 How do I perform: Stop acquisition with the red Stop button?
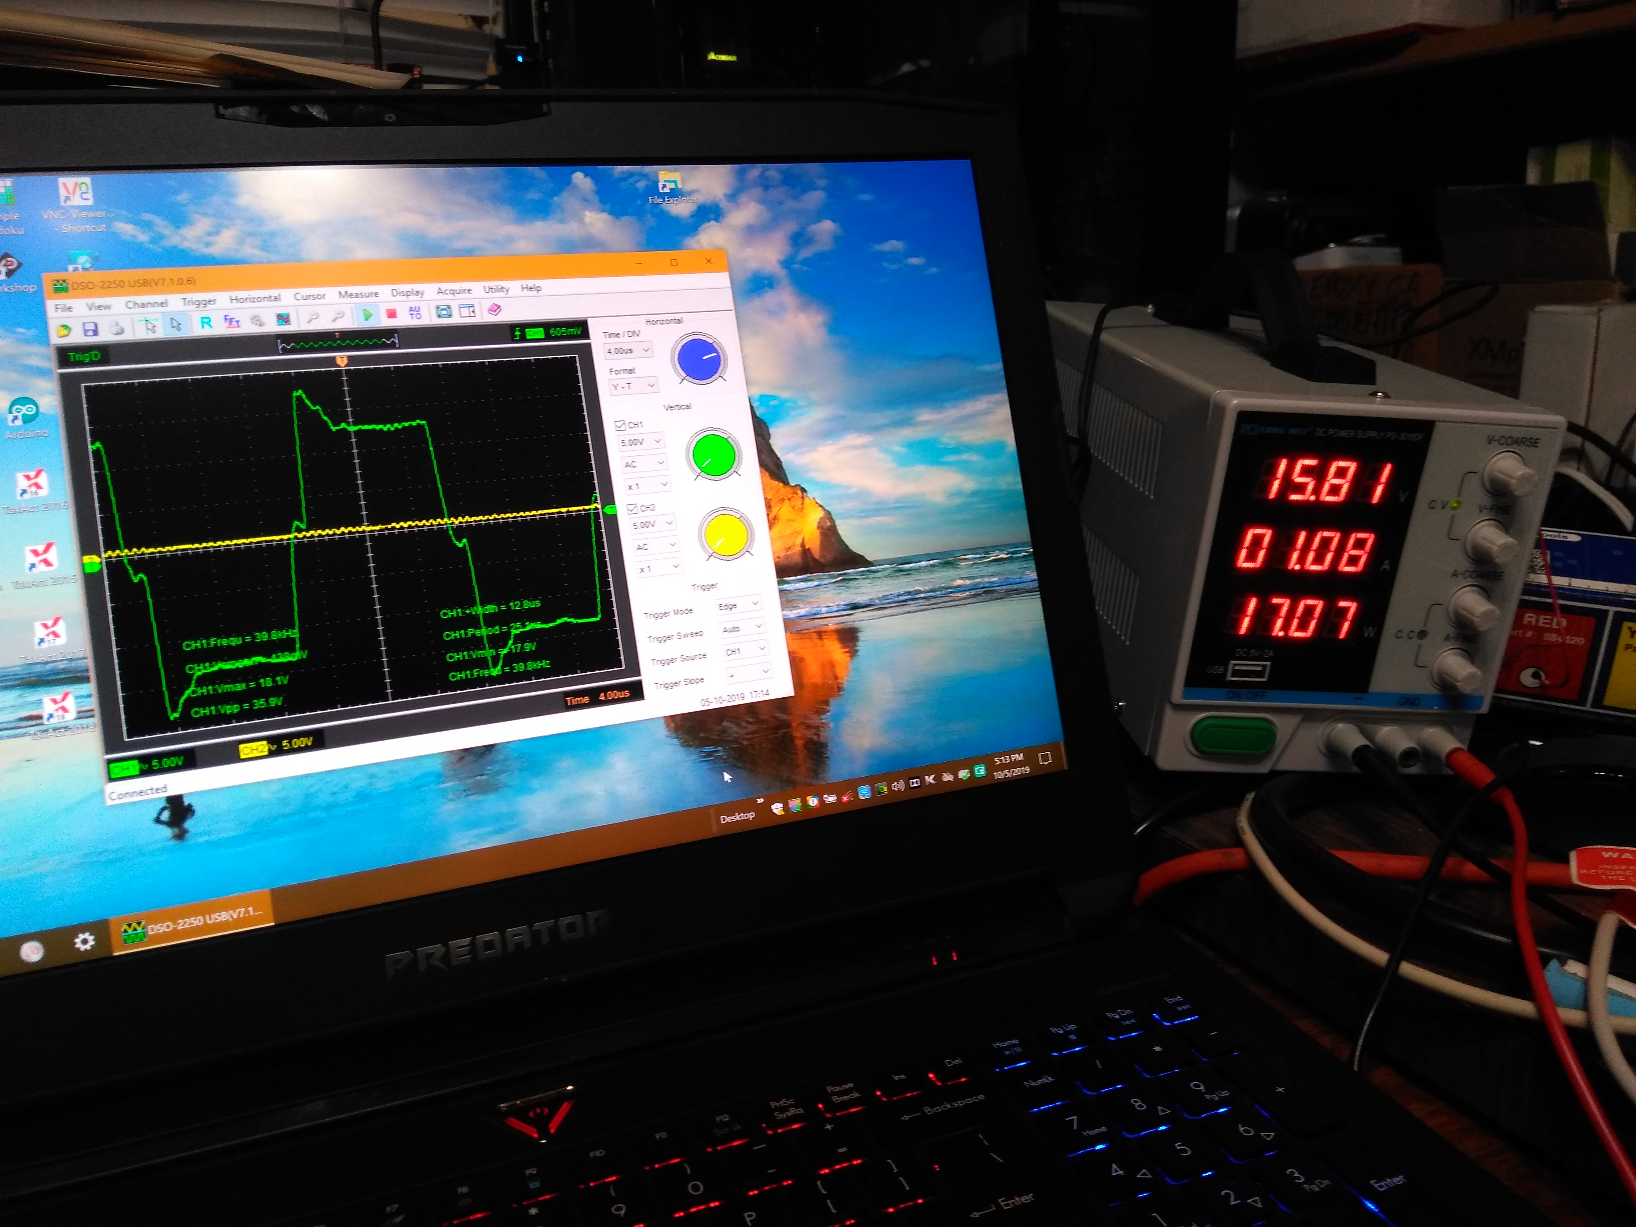pos(391,313)
